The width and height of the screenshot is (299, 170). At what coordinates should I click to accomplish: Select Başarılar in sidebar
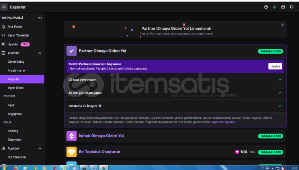(x=22, y=79)
